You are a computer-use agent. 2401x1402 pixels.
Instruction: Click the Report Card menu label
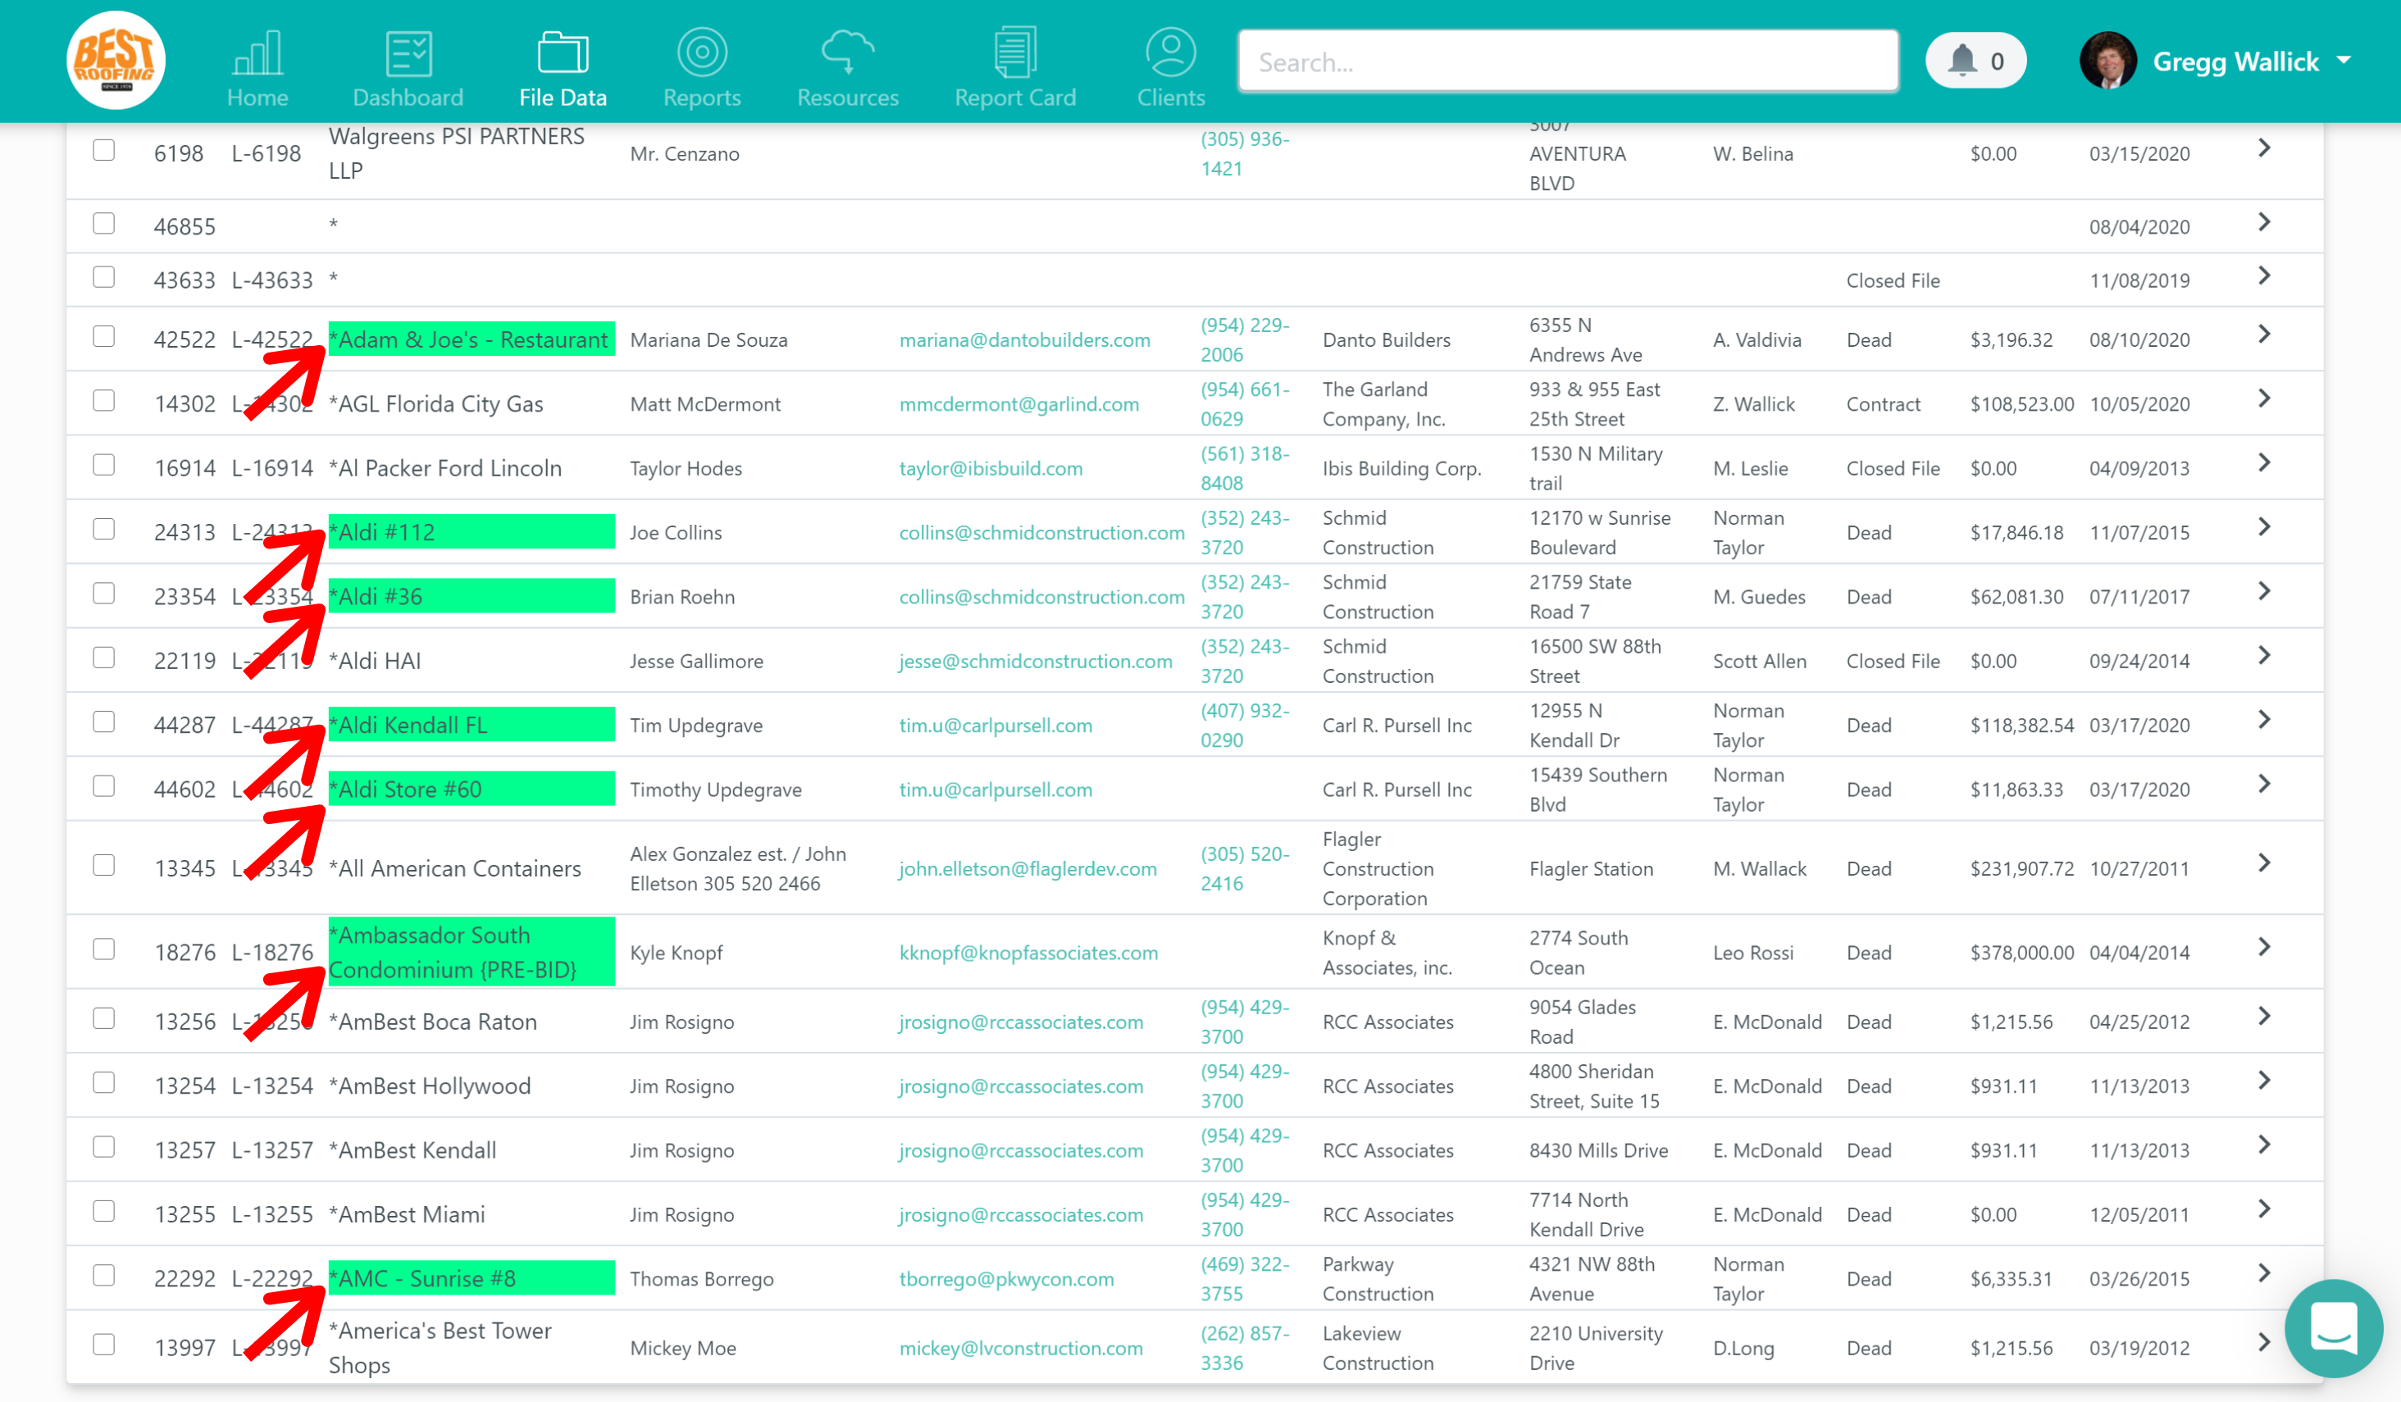coord(1014,97)
